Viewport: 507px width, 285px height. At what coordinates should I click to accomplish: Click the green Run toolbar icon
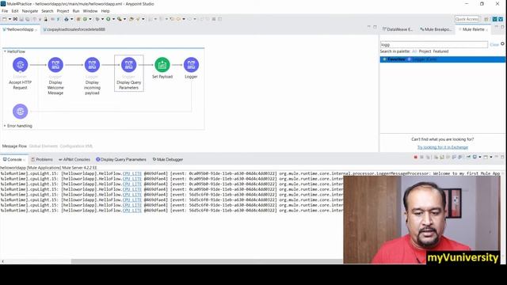click(109, 19)
